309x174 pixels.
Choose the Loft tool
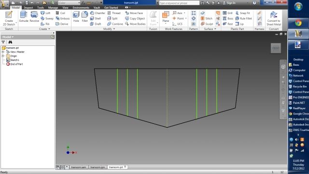45,13
